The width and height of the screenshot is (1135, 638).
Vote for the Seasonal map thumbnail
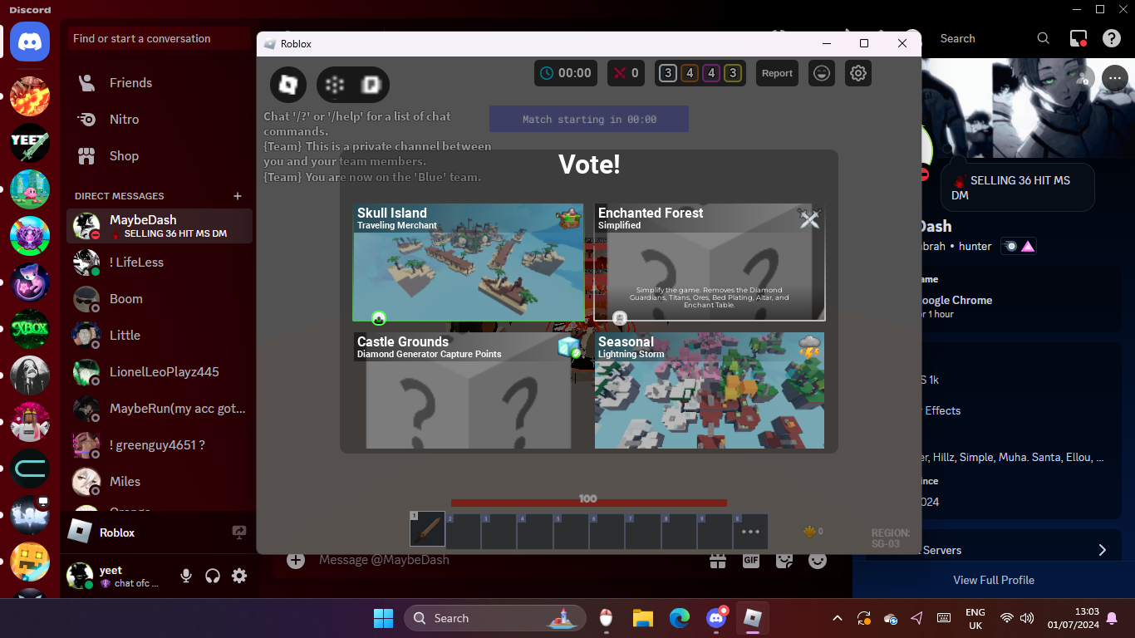[710, 390]
